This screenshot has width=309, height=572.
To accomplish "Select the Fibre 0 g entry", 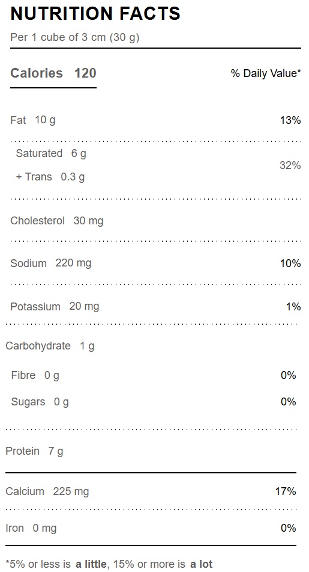I will tap(35, 375).
